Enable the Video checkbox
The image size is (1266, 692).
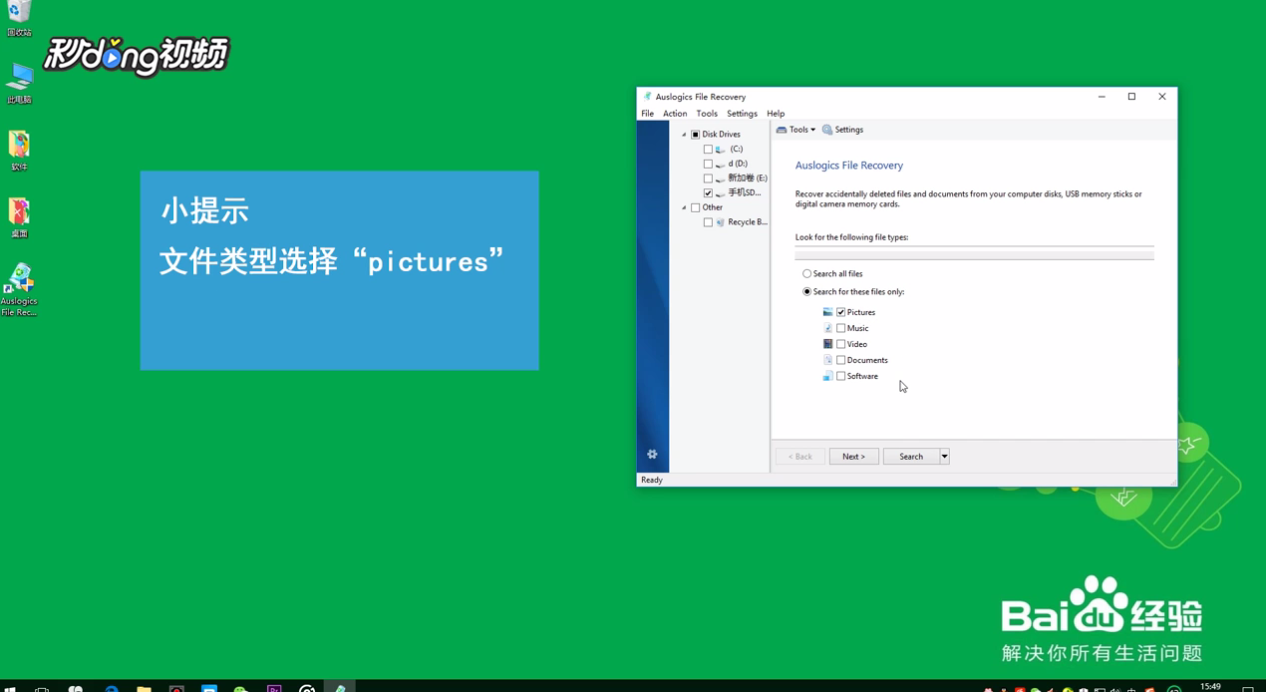click(840, 344)
